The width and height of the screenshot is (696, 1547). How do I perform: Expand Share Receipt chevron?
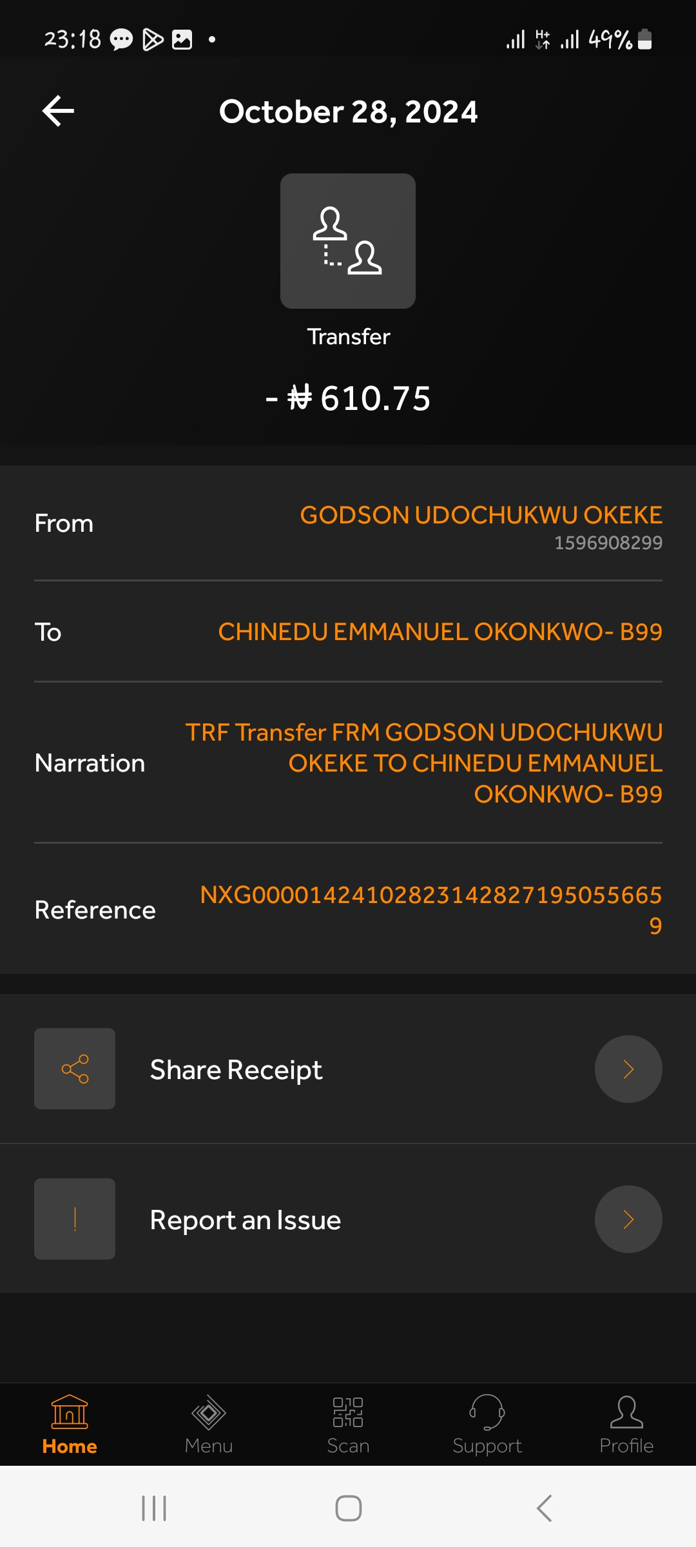tap(628, 1069)
